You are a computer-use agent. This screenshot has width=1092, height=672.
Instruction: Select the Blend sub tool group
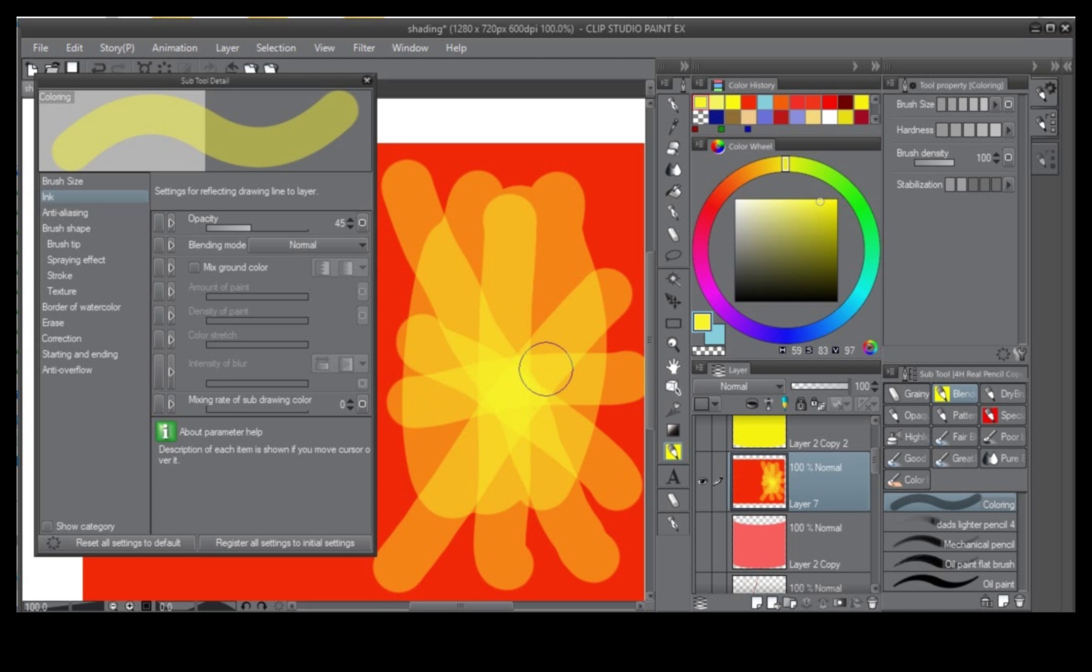coord(955,394)
